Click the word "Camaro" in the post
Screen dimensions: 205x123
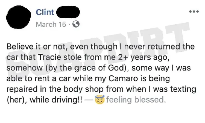point(123,78)
